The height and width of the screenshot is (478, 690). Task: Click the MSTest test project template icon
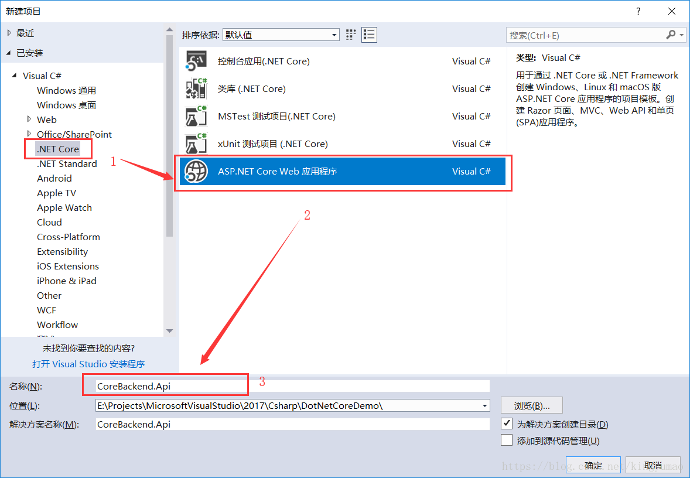coord(196,116)
